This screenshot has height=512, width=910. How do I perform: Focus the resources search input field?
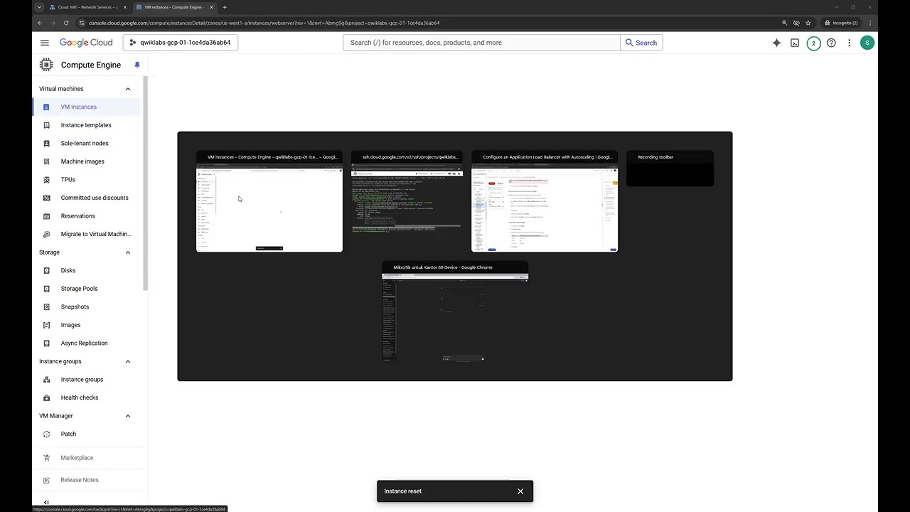pos(481,43)
